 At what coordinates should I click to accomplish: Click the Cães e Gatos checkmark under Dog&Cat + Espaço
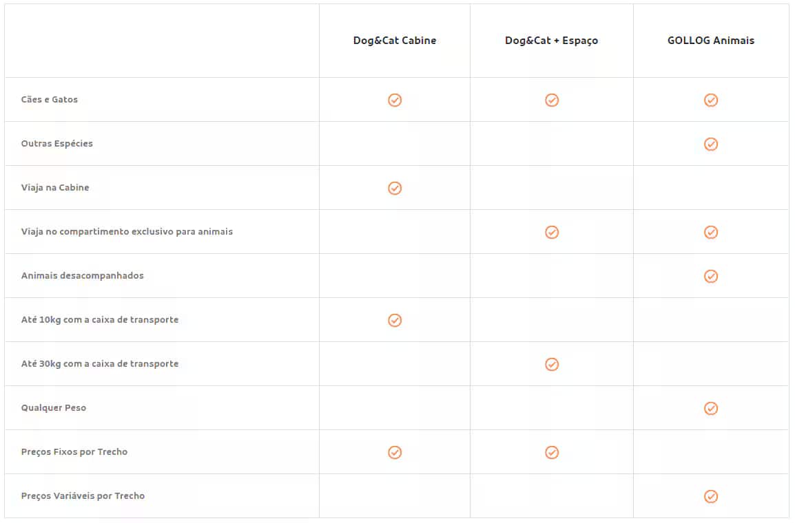552,100
